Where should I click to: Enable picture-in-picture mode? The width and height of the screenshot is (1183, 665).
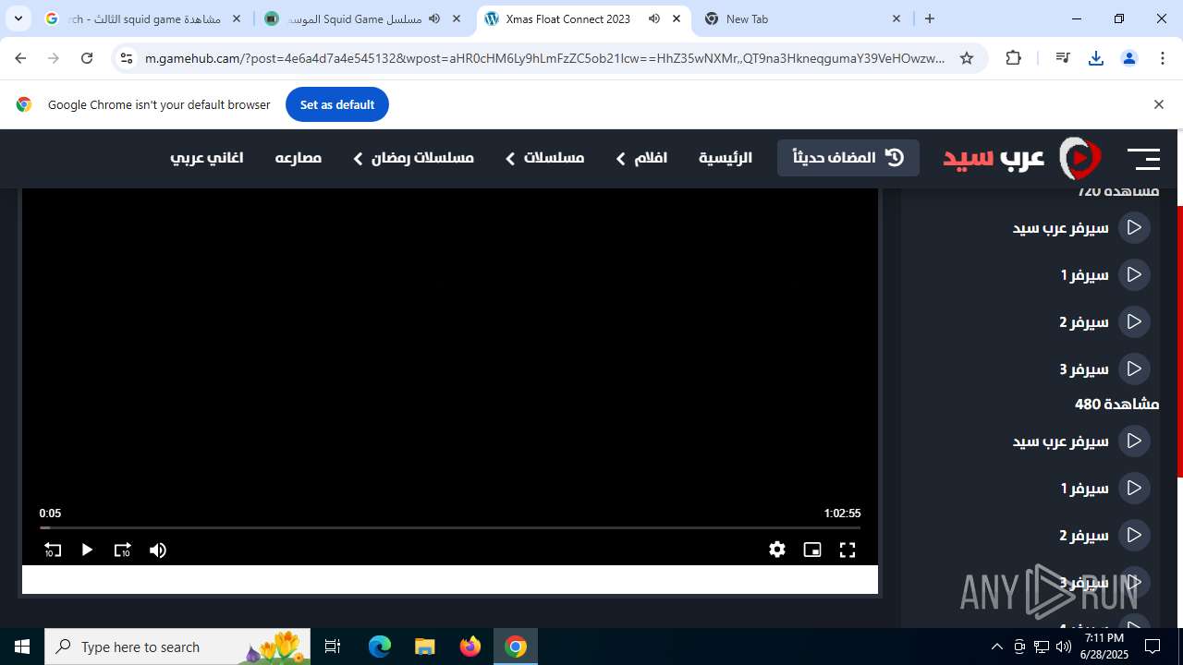coord(812,550)
